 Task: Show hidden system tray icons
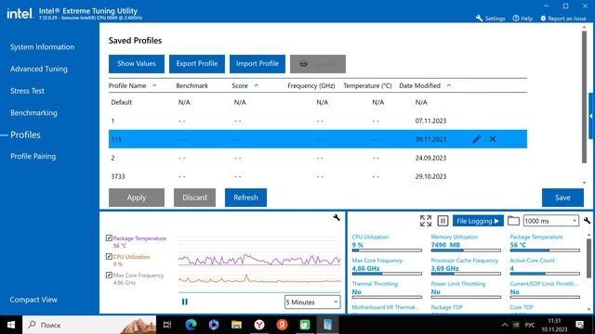point(504,325)
